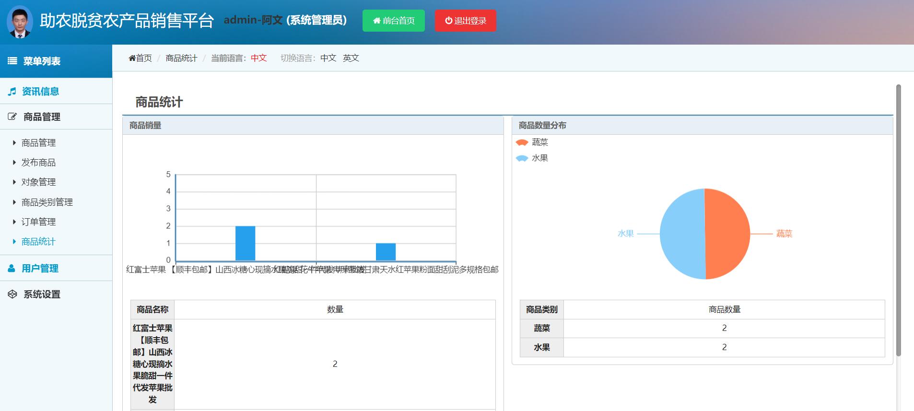This screenshot has width=914, height=411.
Task: Click the music note icon beside 资讯信息
Action: [12, 91]
